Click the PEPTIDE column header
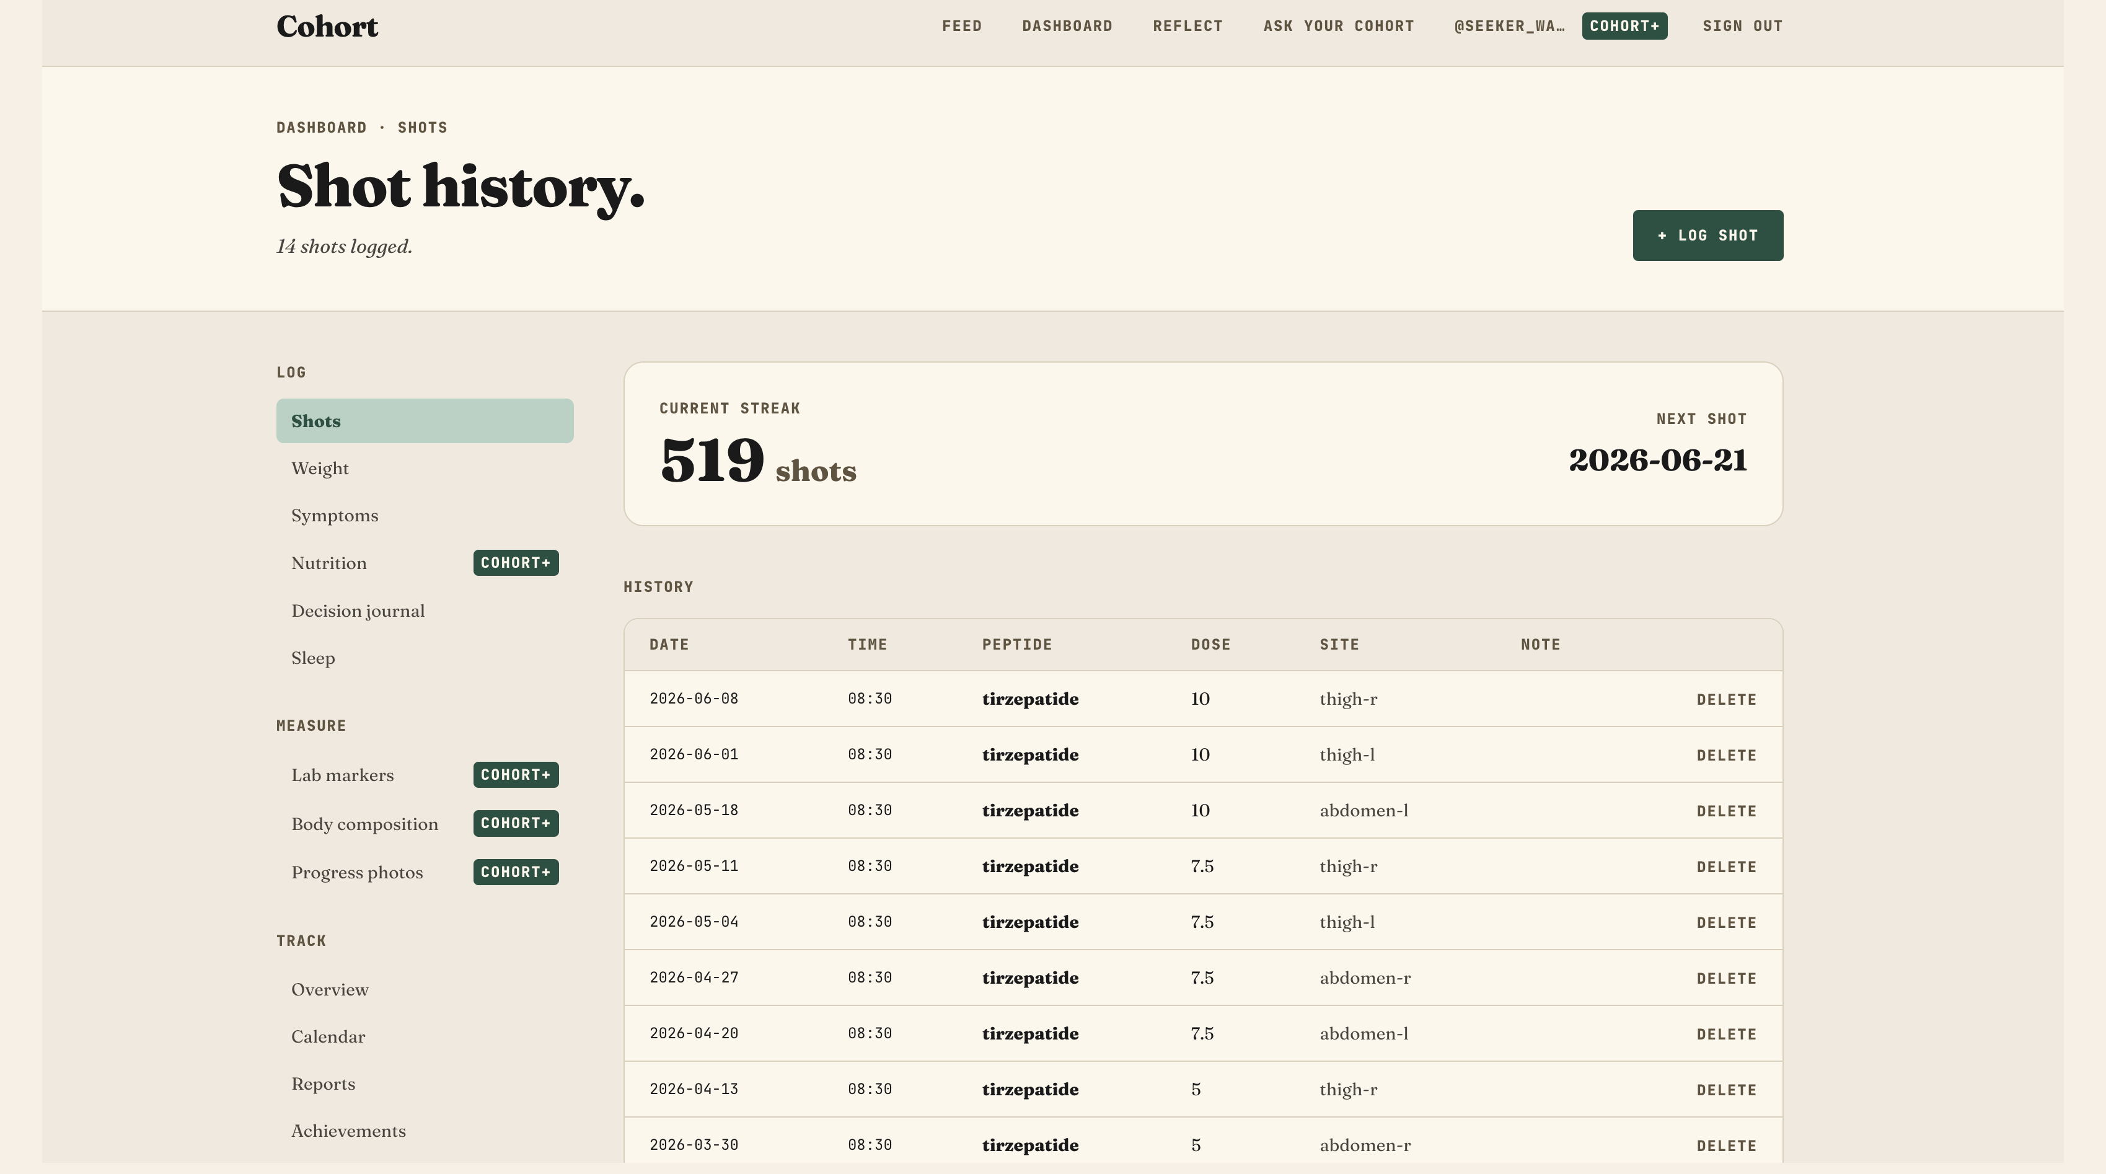2106x1174 pixels. point(1017,644)
